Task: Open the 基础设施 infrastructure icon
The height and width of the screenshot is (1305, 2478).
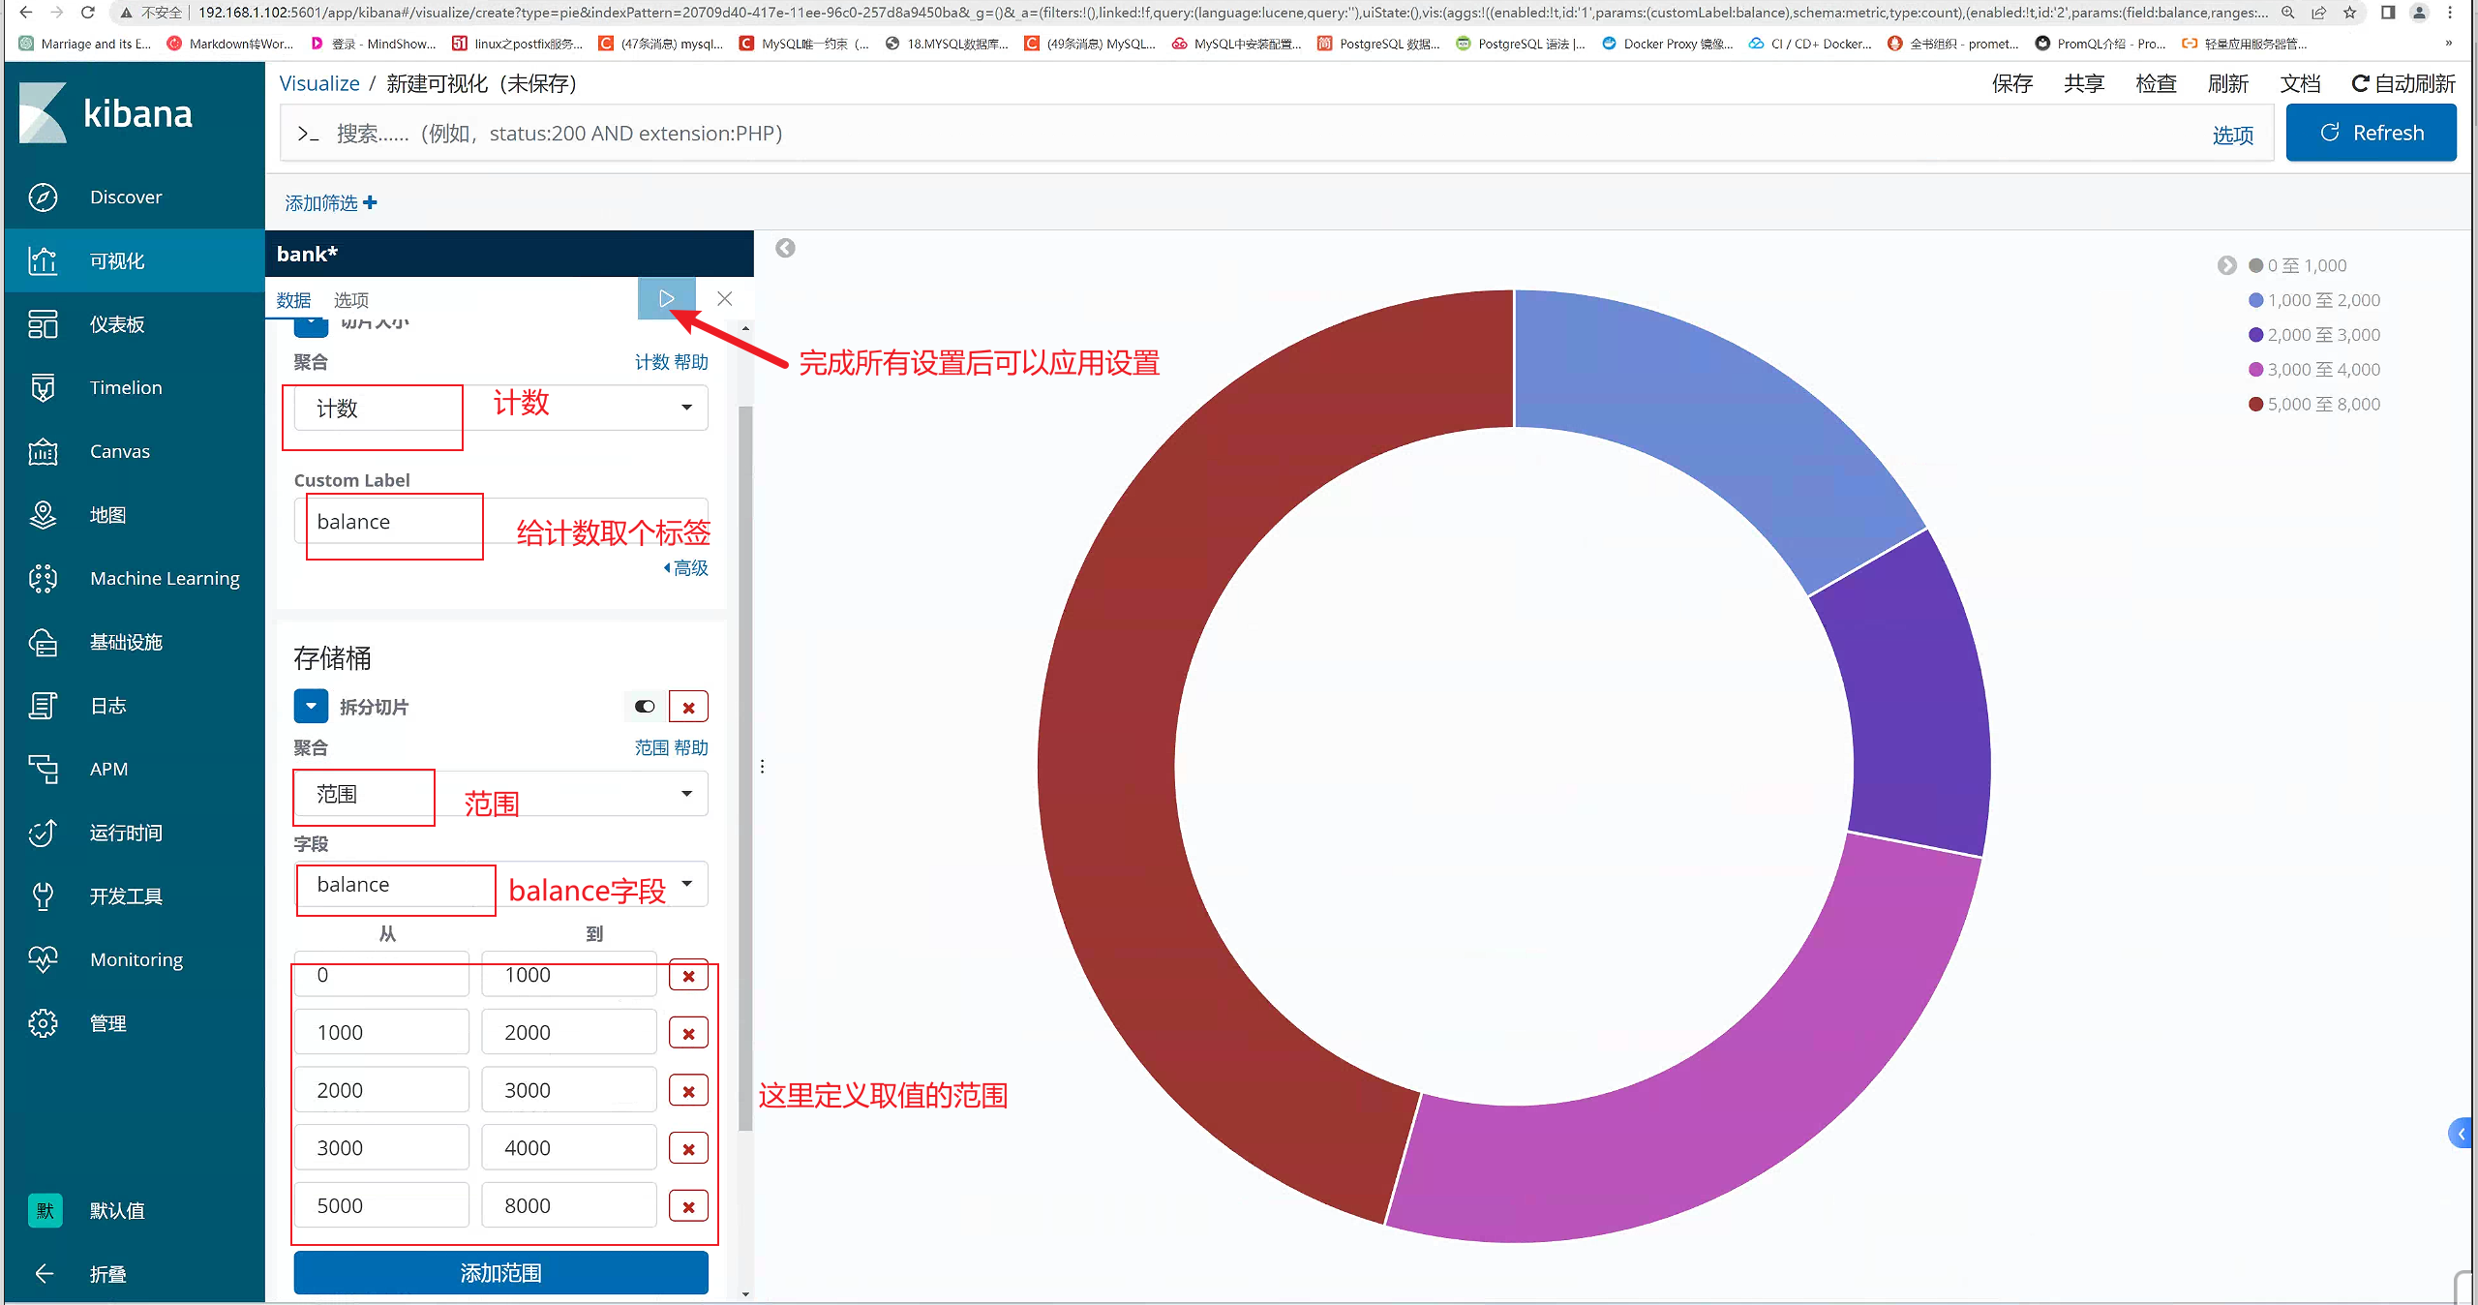Action: [43, 642]
